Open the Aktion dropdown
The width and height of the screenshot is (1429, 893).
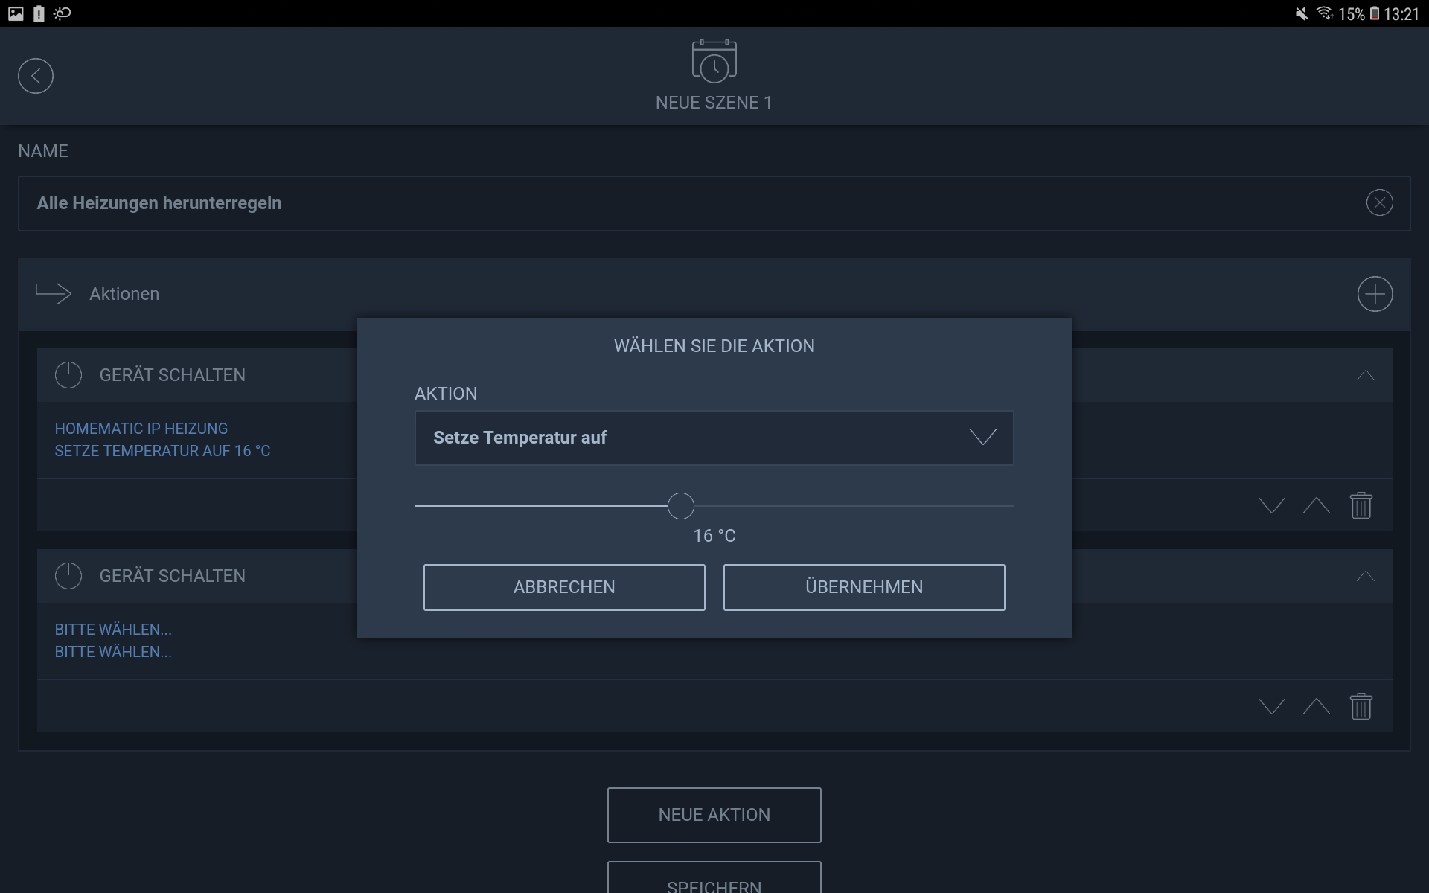coord(714,438)
